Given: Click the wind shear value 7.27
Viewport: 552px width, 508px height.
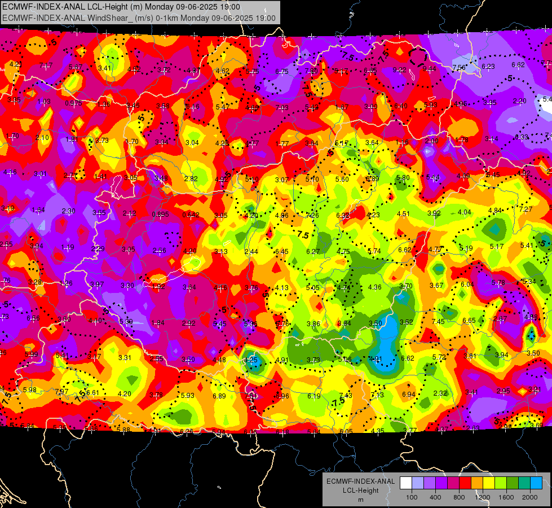Looking at the screenshot, I should tap(526, 209).
